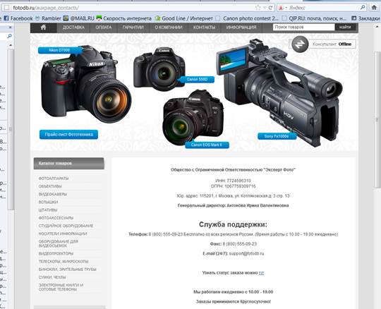The width and height of the screenshot is (381, 309).
Task: Click the Sony Fx1000e label
Action: (x=277, y=136)
